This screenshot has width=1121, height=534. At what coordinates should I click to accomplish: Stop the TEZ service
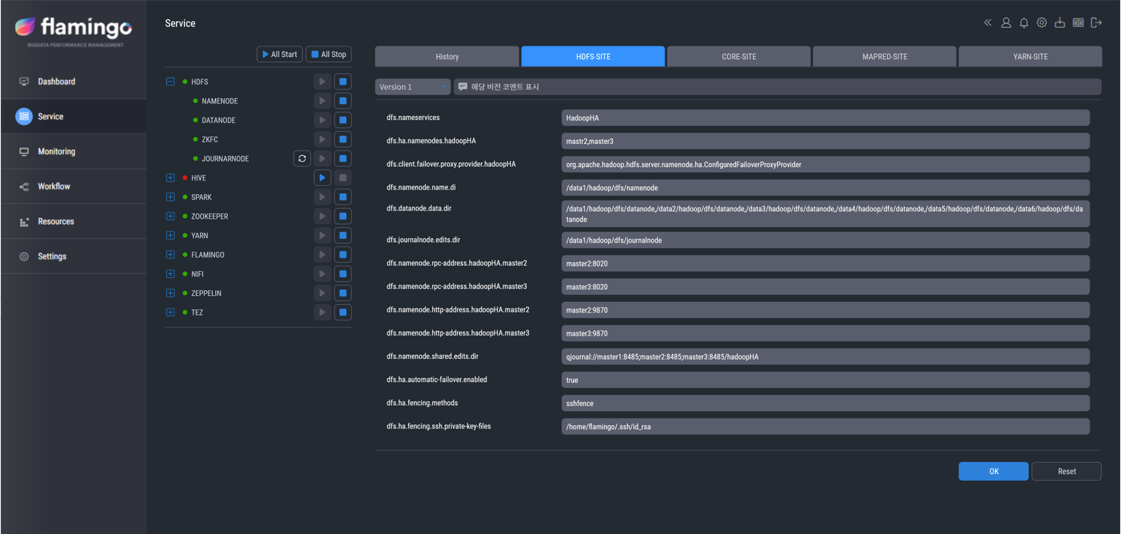342,312
